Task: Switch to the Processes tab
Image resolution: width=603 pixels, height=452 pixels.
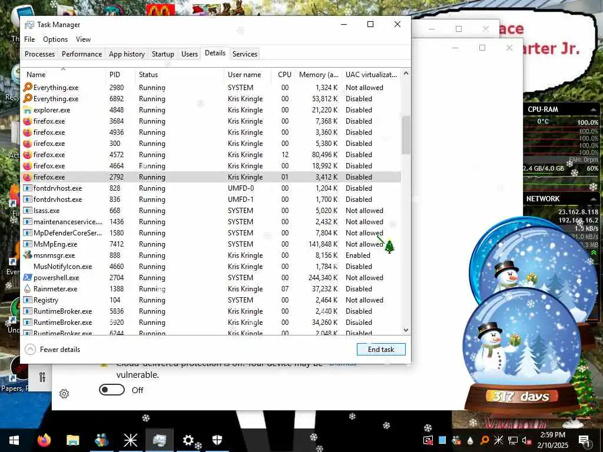Action: [39, 54]
